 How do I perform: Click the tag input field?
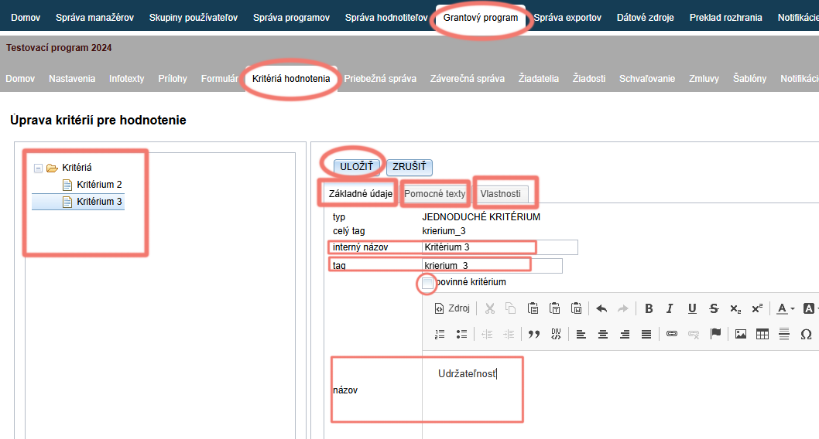[492, 266]
